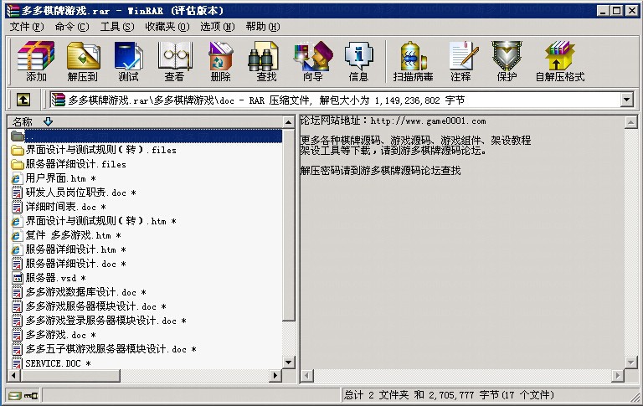This screenshot has height=406, width=643.
Task: Show archive 信息 (Info) icon
Action: tap(358, 60)
